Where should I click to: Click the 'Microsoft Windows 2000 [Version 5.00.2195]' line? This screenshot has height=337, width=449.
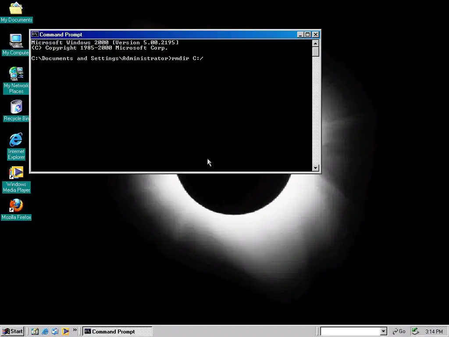tap(105, 43)
